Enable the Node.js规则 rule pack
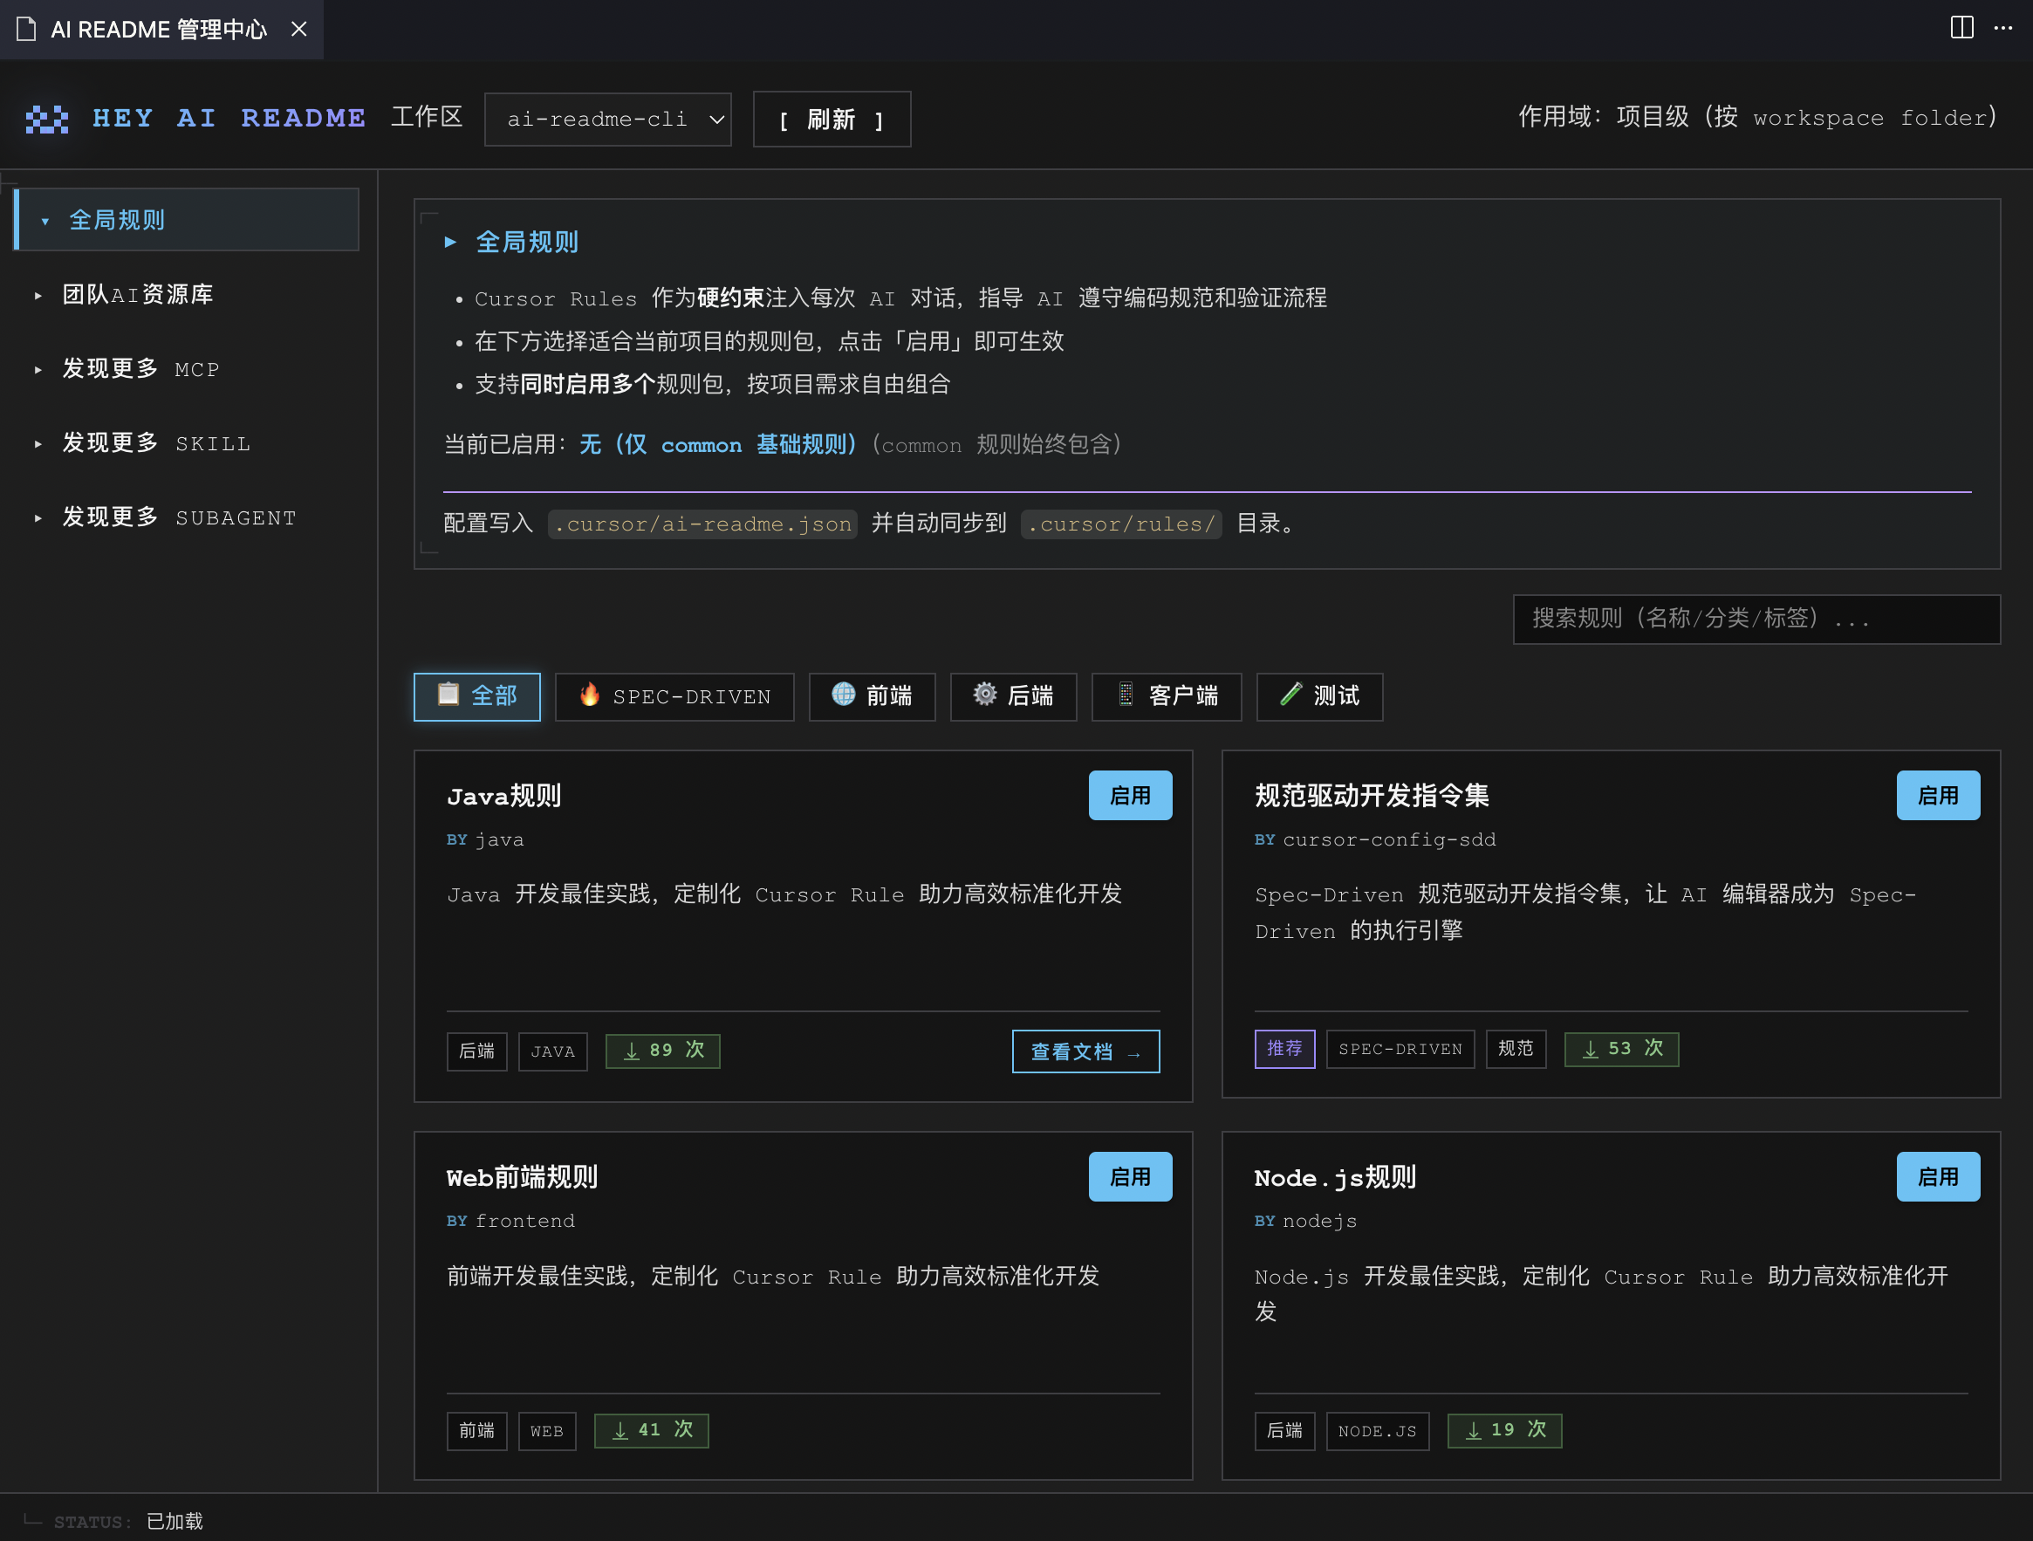The height and width of the screenshot is (1541, 2033). click(x=1939, y=1176)
